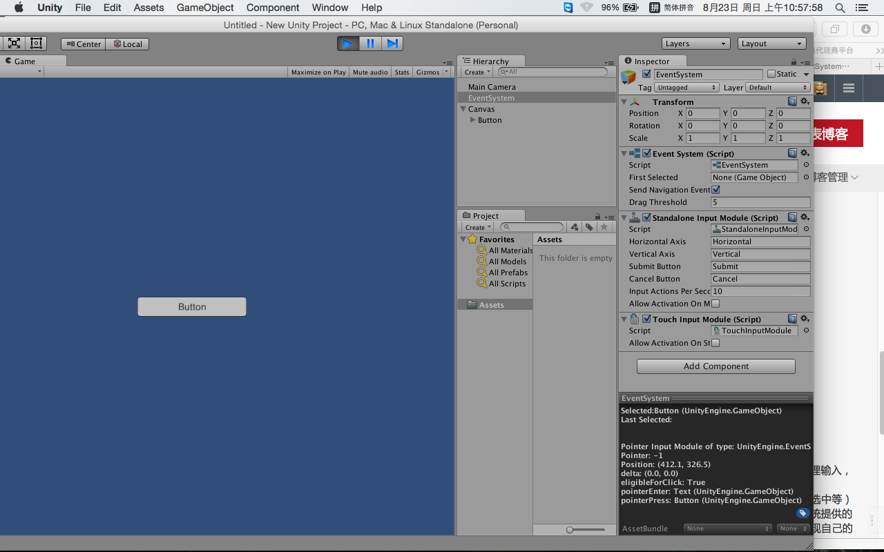This screenshot has height=552, width=884.
Task: Open the Hierarchy panel options menu
Action: pos(608,62)
